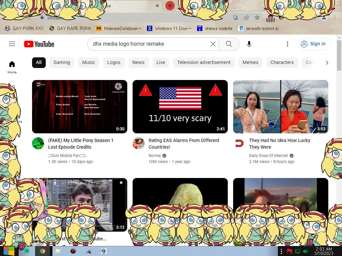Play the 0:30 credits video thumbnail
The height and width of the screenshot is (256, 342).
(x=79, y=107)
